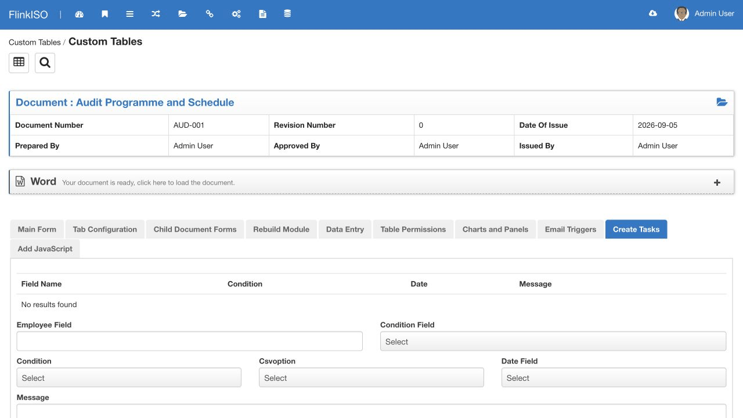The height and width of the screenshot is (418, 743).
Task: Open the Tab Configuration tab
Action: tap(105, 229)
